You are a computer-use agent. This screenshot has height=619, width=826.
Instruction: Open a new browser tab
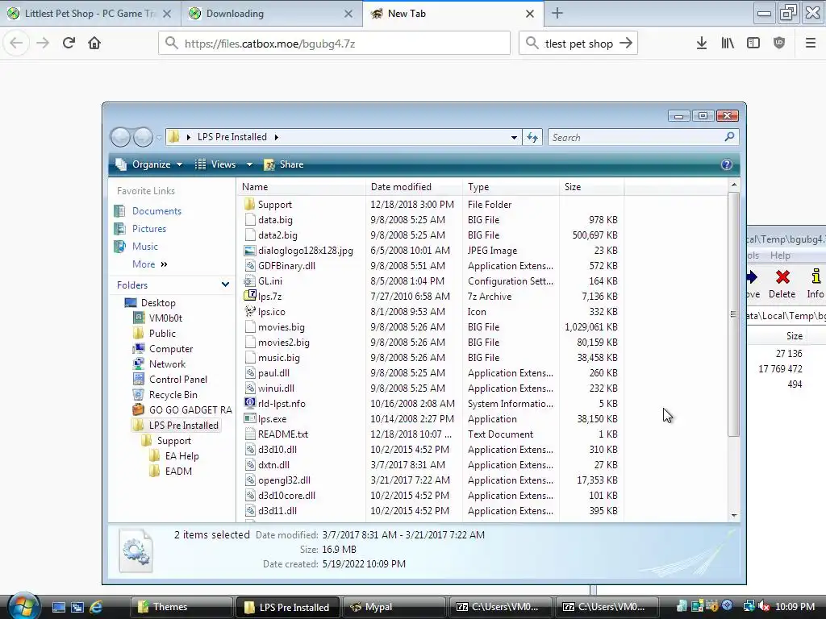click(x=557, y=14)
